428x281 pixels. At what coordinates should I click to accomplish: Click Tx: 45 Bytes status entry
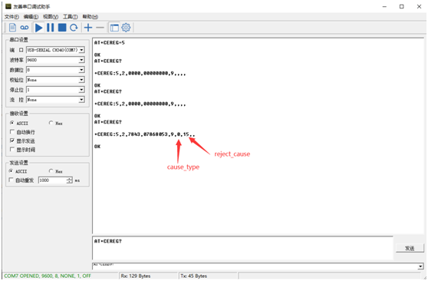click(x=194, y=276)
